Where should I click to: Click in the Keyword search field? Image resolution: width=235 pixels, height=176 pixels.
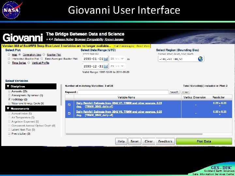(123, 92)
